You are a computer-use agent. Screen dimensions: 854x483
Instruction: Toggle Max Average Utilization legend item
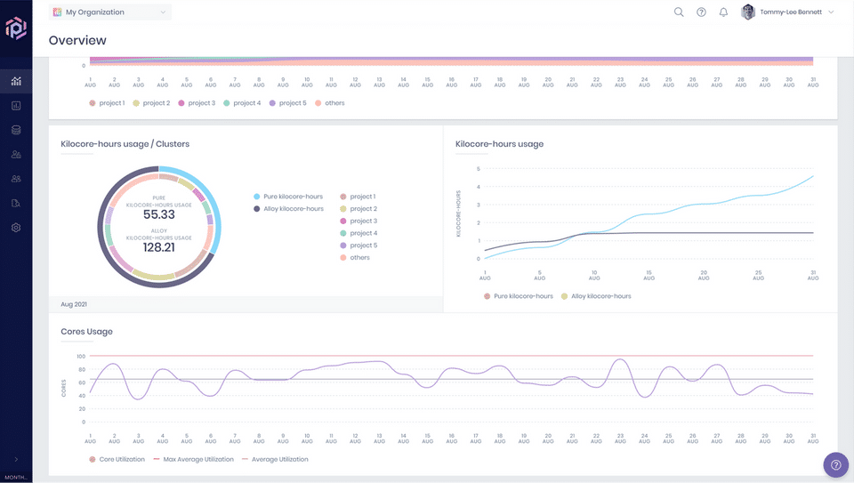193,460
